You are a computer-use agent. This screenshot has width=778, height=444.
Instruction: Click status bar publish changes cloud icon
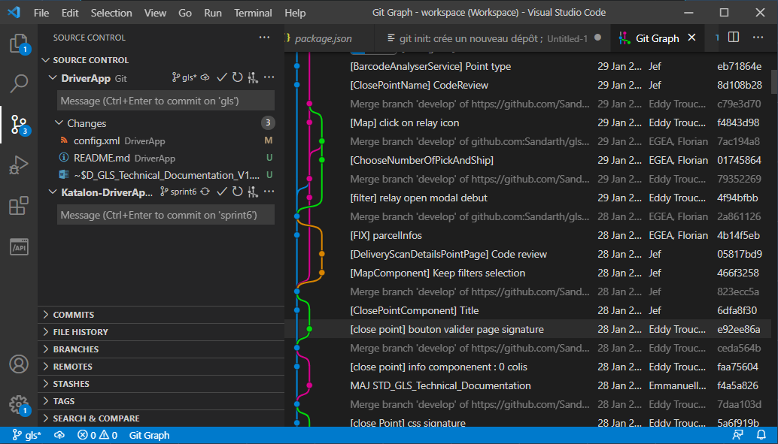click(x=59, y=435)
